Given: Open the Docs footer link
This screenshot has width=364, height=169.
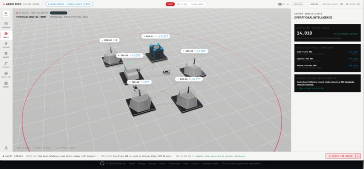Looking at the screenshot, I should pyautogui.click(x=186, y=164).
